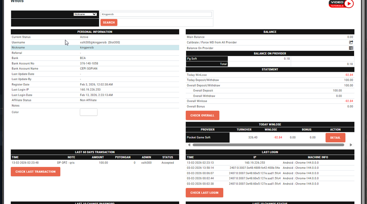Click the Today Winlose horizontal scrollbar

pyautogui.click(x=268, y=145)
